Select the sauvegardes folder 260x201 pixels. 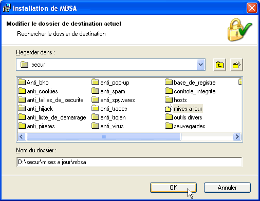click(185, 126)
